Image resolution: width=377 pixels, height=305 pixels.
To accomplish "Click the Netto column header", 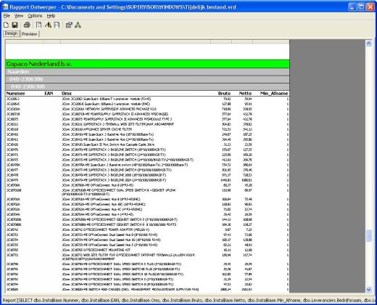I will (x=245, y=94).
